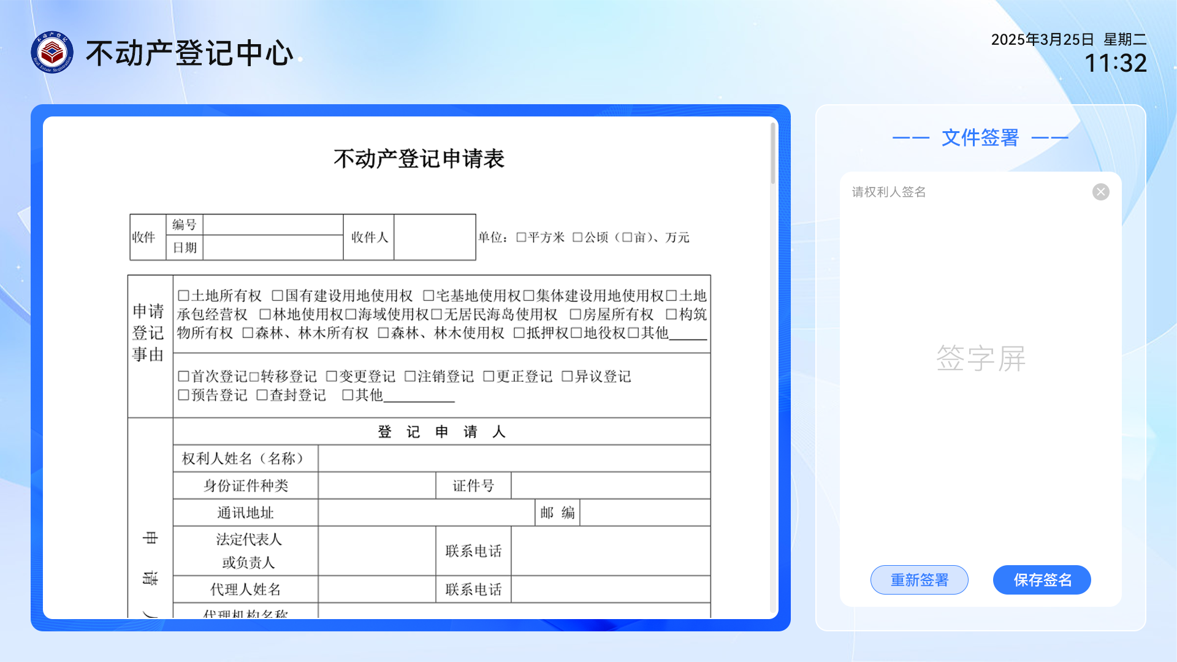Viewport: 1177px width, 662px height.
Task: Tick the 注销登记 checkbox
Action: point(410,376)
